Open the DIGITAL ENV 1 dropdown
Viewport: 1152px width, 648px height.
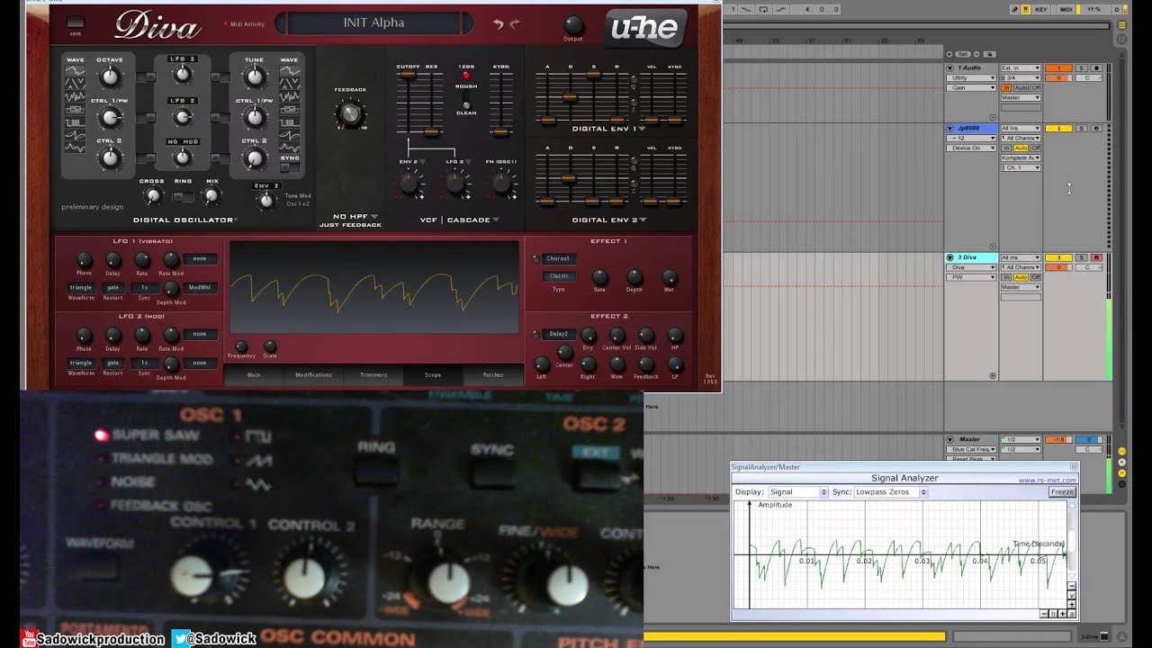point(608,129)
